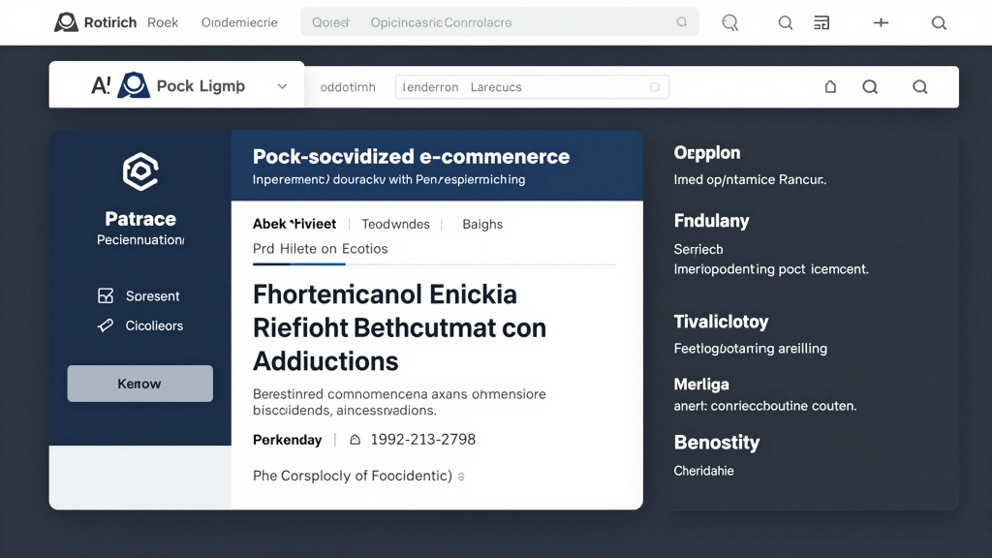The width and height of the screenshot is (992, 558).
Task: Click the rightmost search icon in top bar
Action: (x=938, y=22)
